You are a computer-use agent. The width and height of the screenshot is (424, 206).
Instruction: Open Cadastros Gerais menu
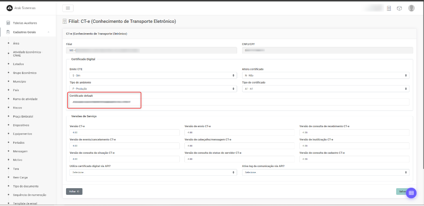(x=25, y=32)
